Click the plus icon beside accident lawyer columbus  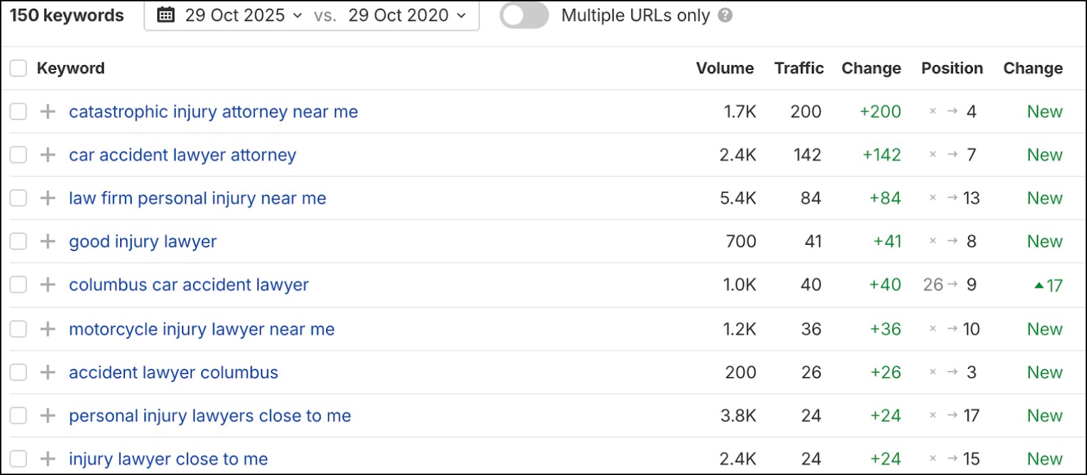pos(47,372)
